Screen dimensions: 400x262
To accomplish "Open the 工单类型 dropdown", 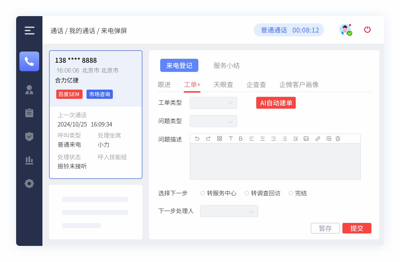I will pyautogui.click(x=213, y=103).
